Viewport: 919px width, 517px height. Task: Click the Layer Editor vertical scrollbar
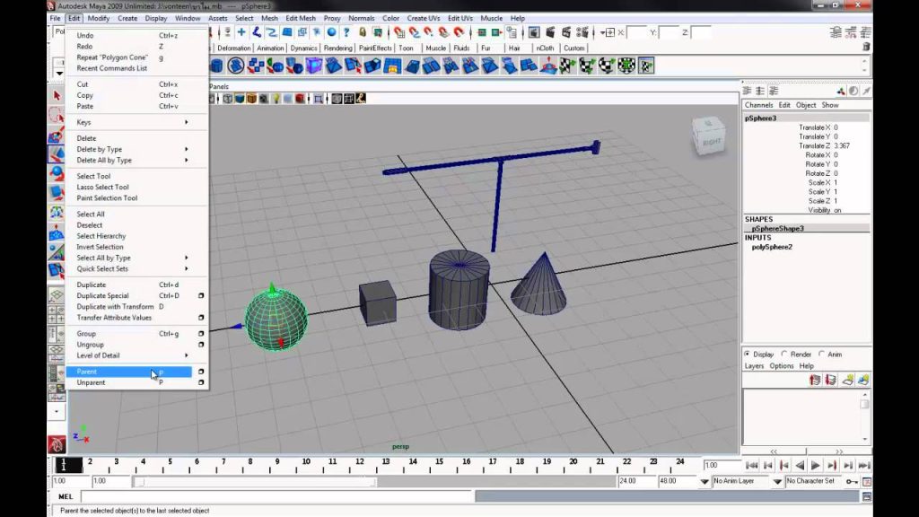coord(865,416)
